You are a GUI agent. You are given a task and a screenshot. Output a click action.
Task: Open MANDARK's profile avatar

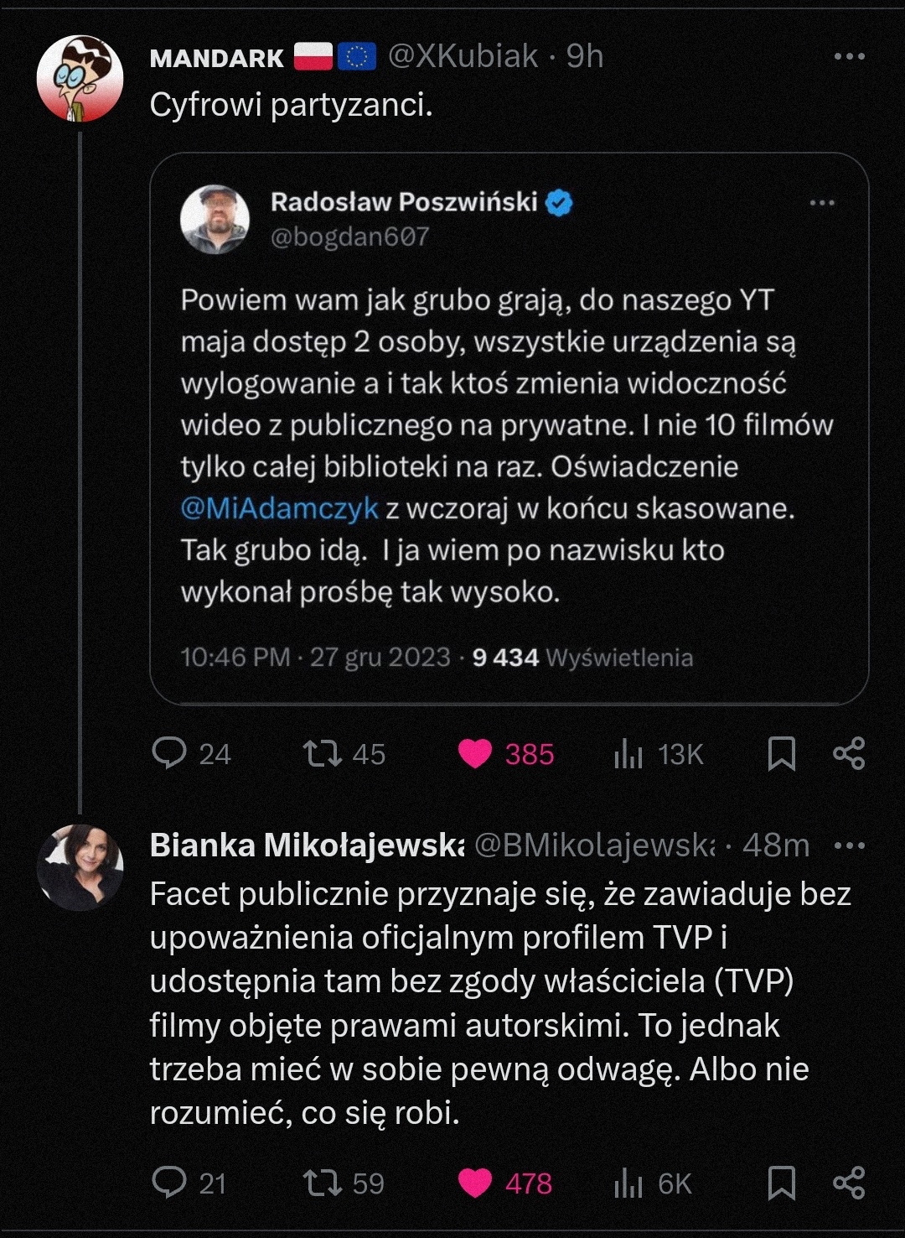pos(80,78)
